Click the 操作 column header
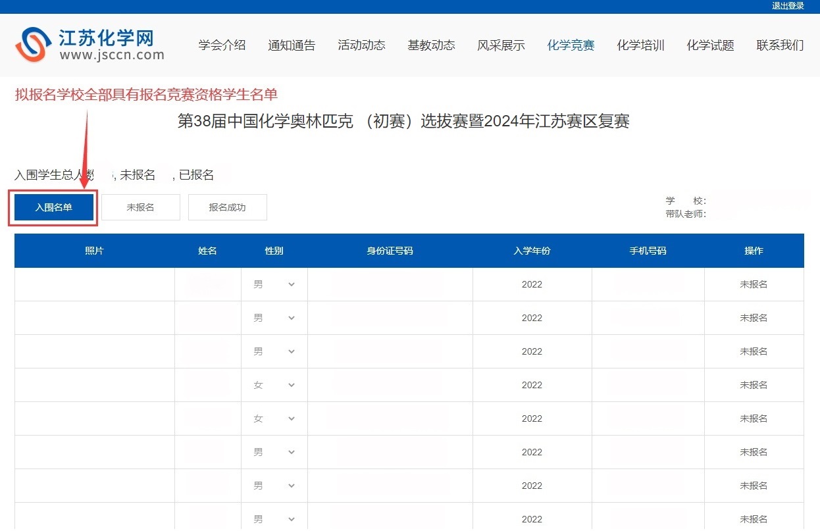820x531 pixels. tap(754, 251)
